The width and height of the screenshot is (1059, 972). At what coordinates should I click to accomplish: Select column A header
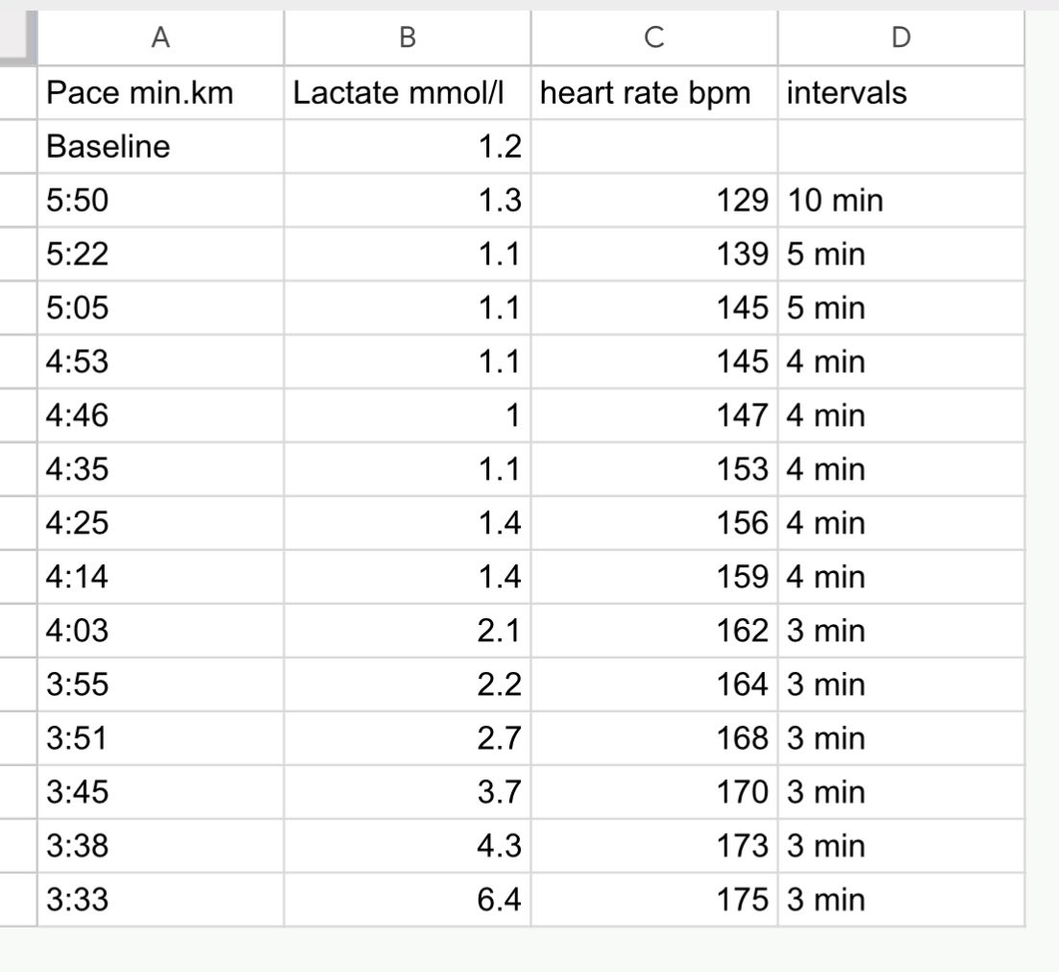pyautogui.click(x=160, y=37)
